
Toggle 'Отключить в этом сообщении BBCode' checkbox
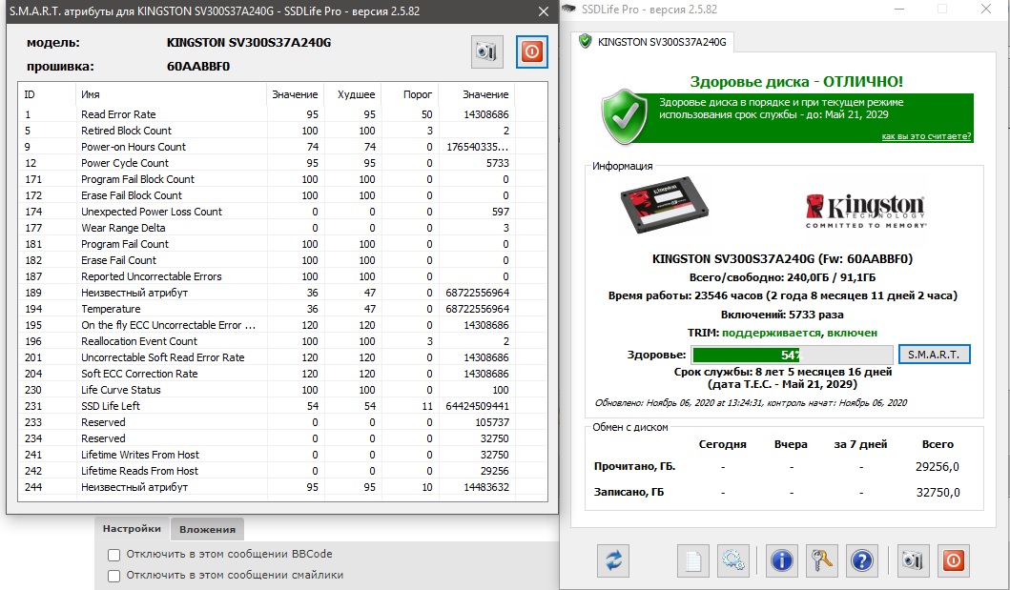[x=114, y=555]
